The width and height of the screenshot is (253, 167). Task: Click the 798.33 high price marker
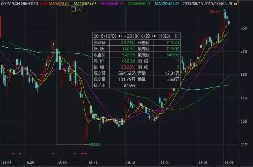tap(215, 12)
